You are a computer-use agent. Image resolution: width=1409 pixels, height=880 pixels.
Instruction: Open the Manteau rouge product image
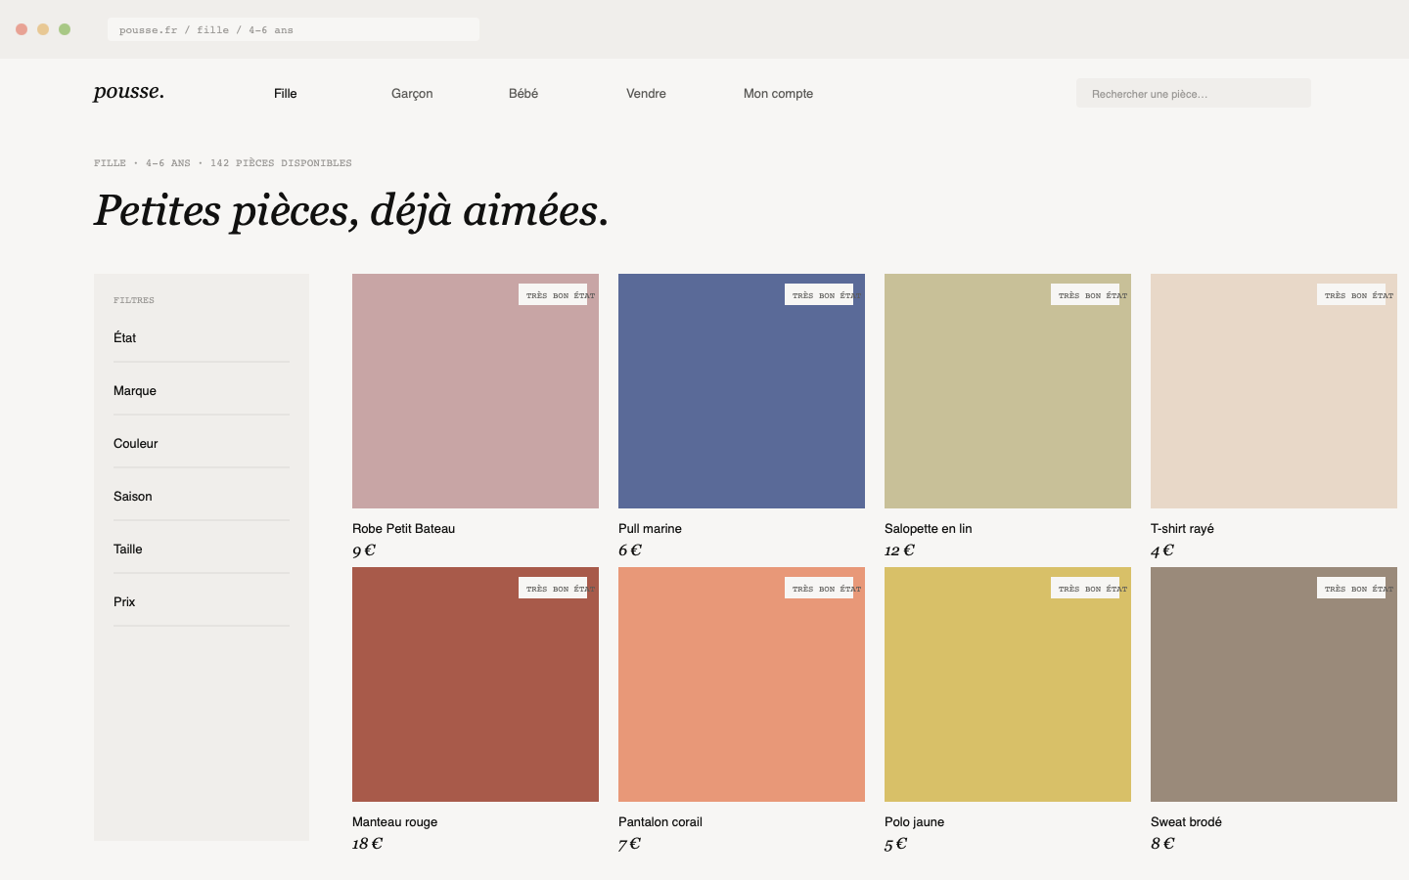pos(476,684)
